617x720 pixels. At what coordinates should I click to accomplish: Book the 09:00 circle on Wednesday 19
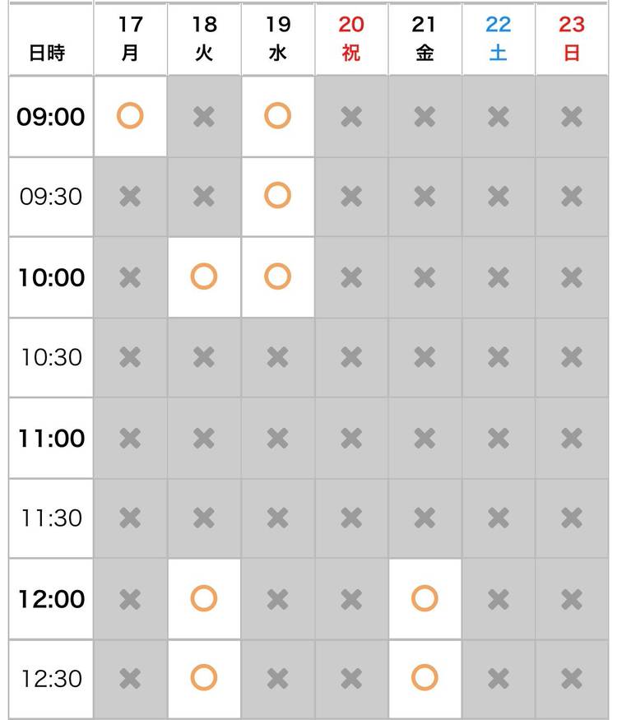click(277, 116)
